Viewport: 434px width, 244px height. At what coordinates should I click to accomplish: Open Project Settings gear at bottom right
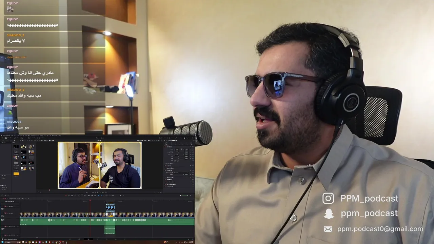pos(192,239)
